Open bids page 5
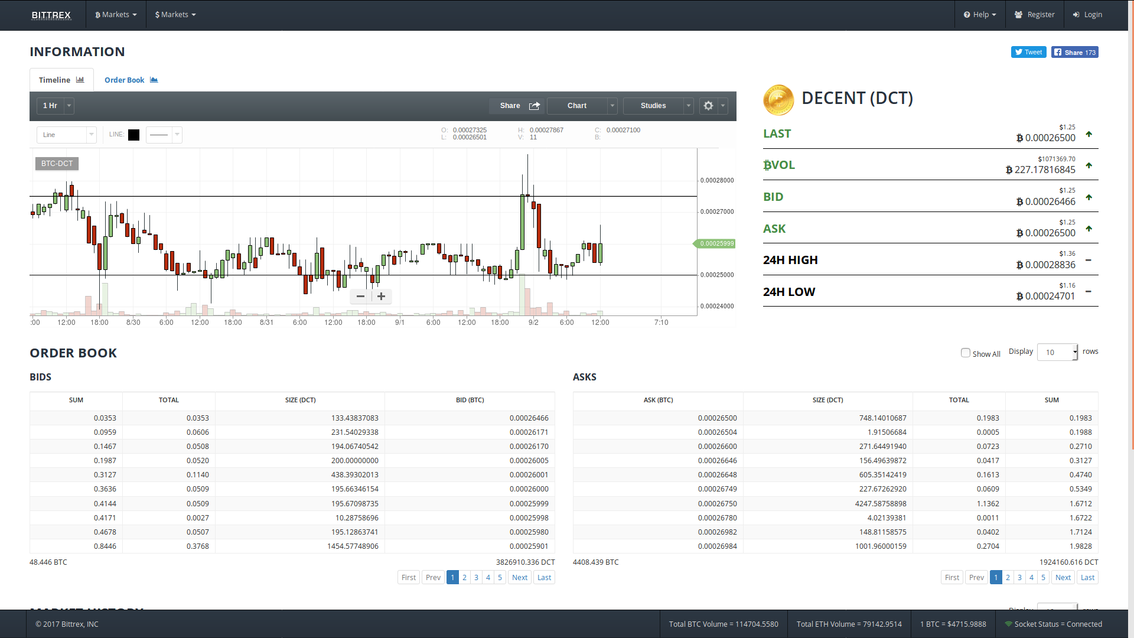 point(500,578)
